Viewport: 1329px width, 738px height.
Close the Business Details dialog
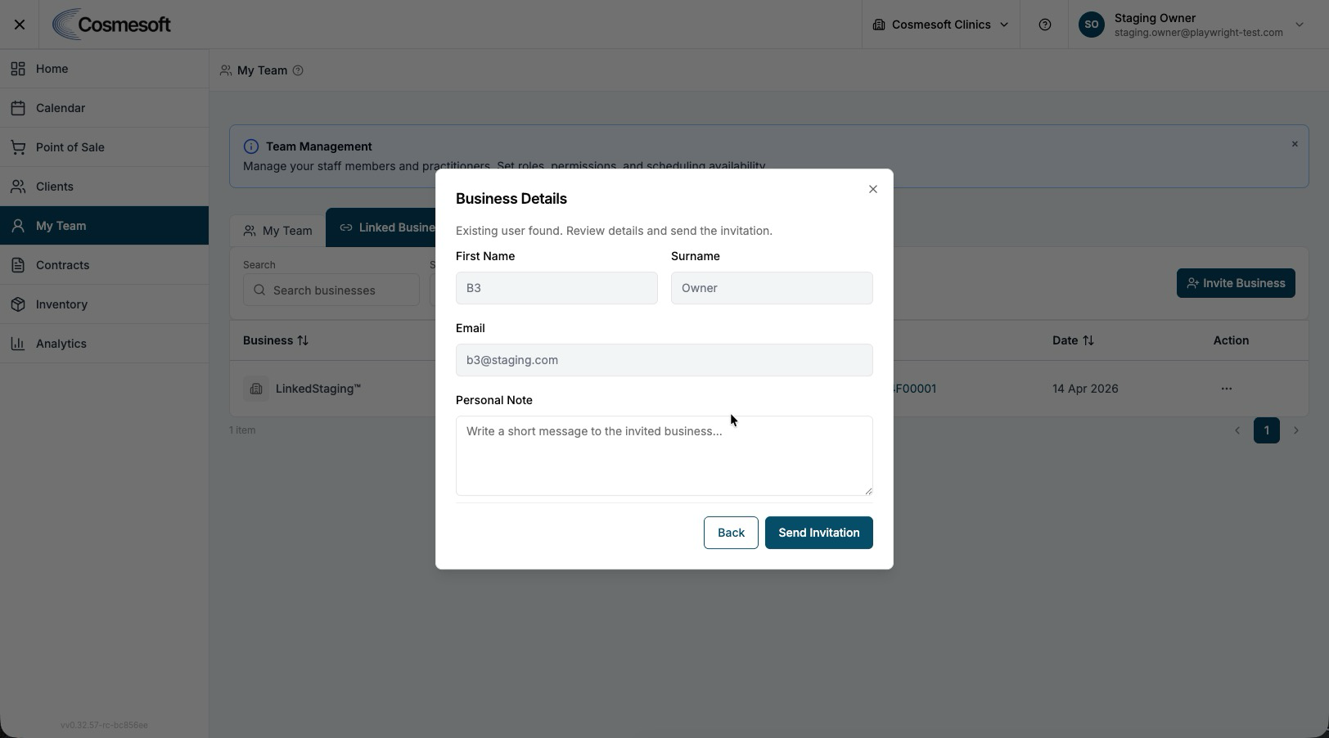[872, 189]
